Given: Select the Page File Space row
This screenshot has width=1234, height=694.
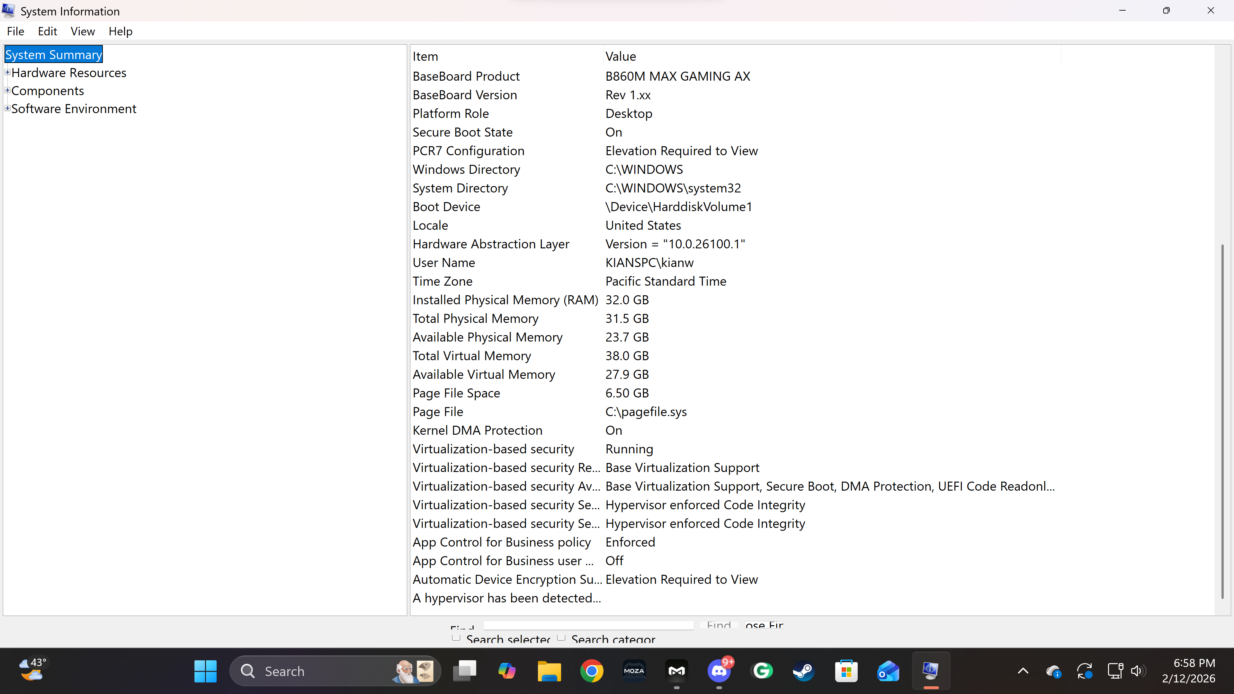Looking at the screenshot, I should [736, 393].
